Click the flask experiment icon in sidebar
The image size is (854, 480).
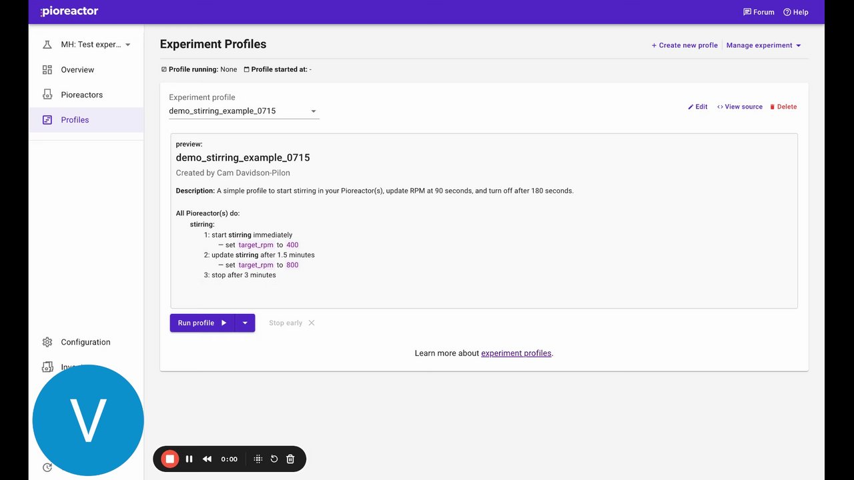tap(47, 45)
